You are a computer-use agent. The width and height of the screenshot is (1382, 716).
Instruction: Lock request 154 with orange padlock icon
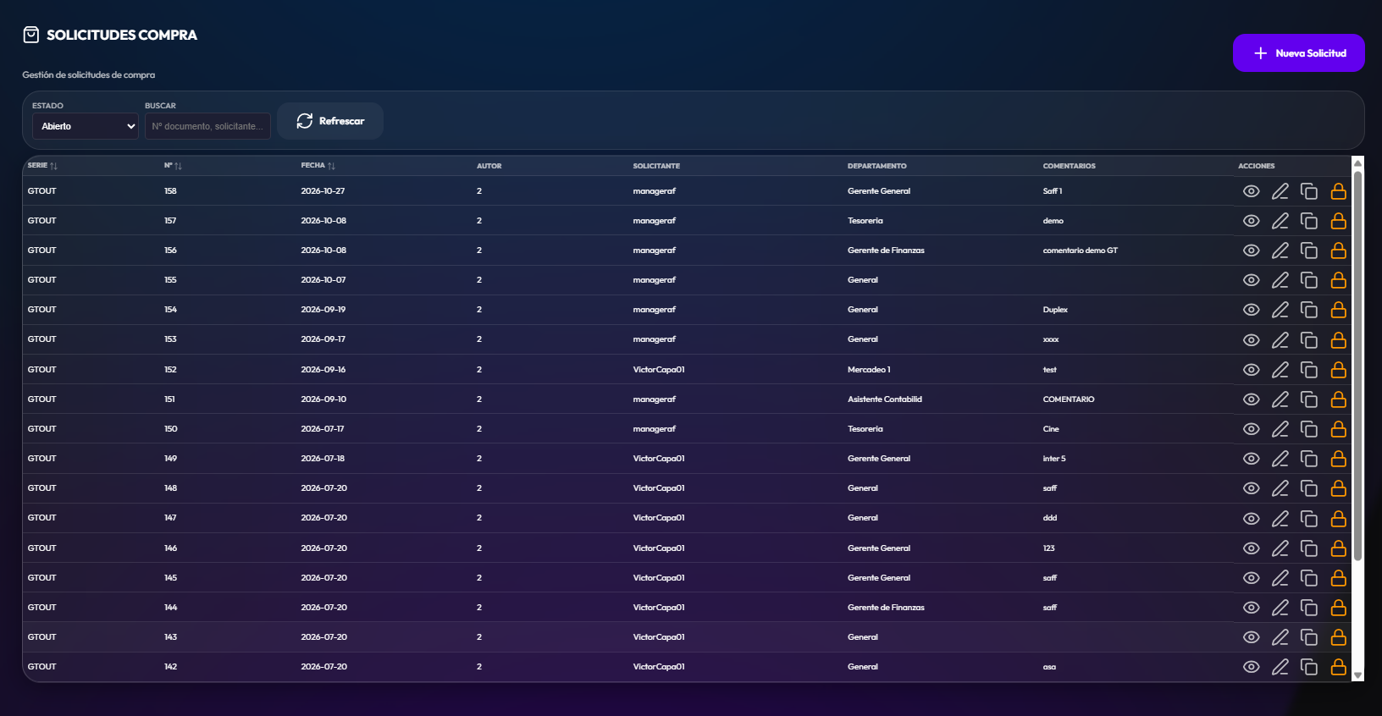coord(1339,310)
